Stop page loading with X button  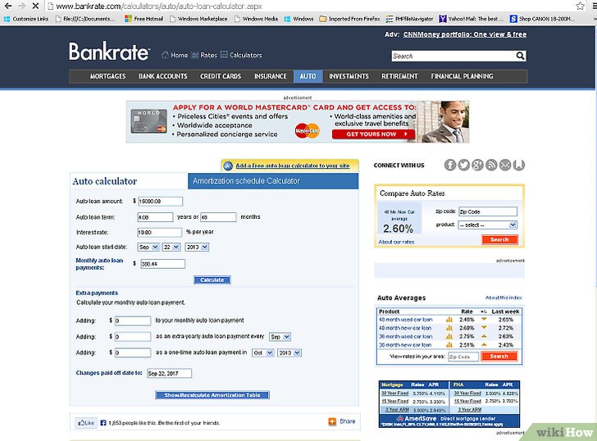click(35, 6)
